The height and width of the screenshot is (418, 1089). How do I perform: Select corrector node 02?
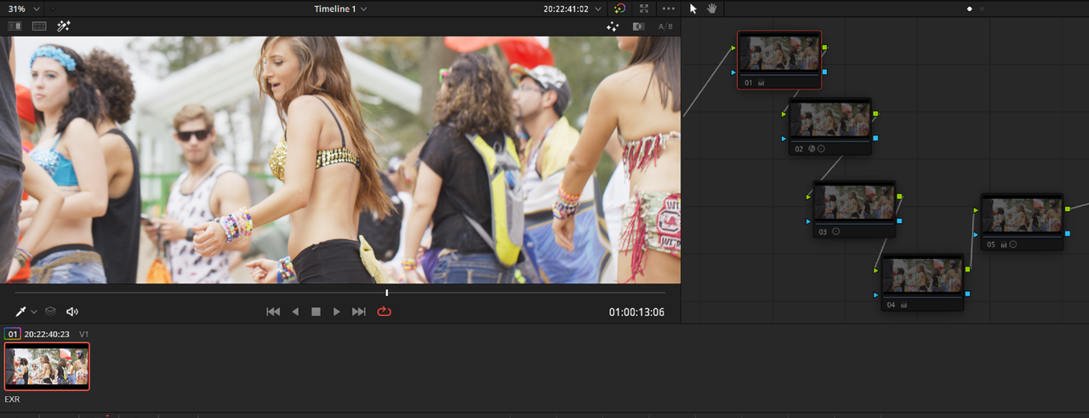coord(830,126)
